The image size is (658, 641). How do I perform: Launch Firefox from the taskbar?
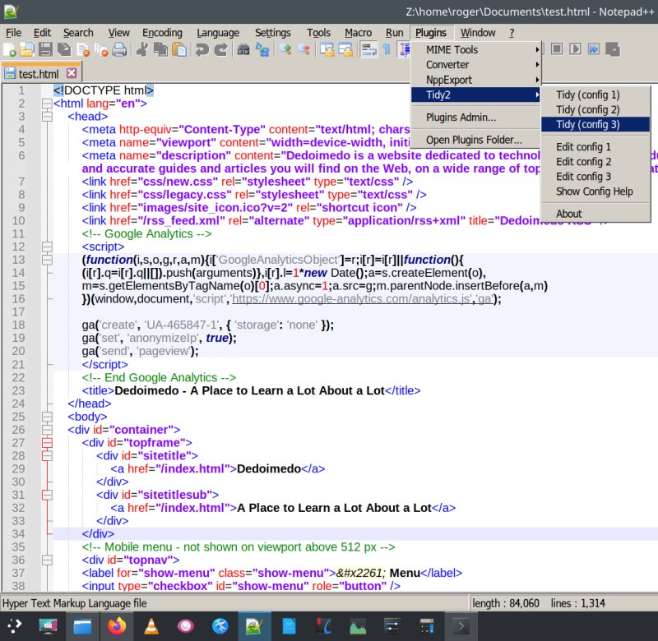pyautogui.click(x=115, y=626)
